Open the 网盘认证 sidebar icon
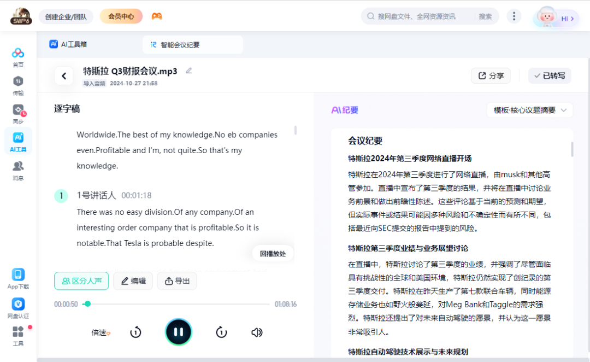 click(x=18, y=308)
